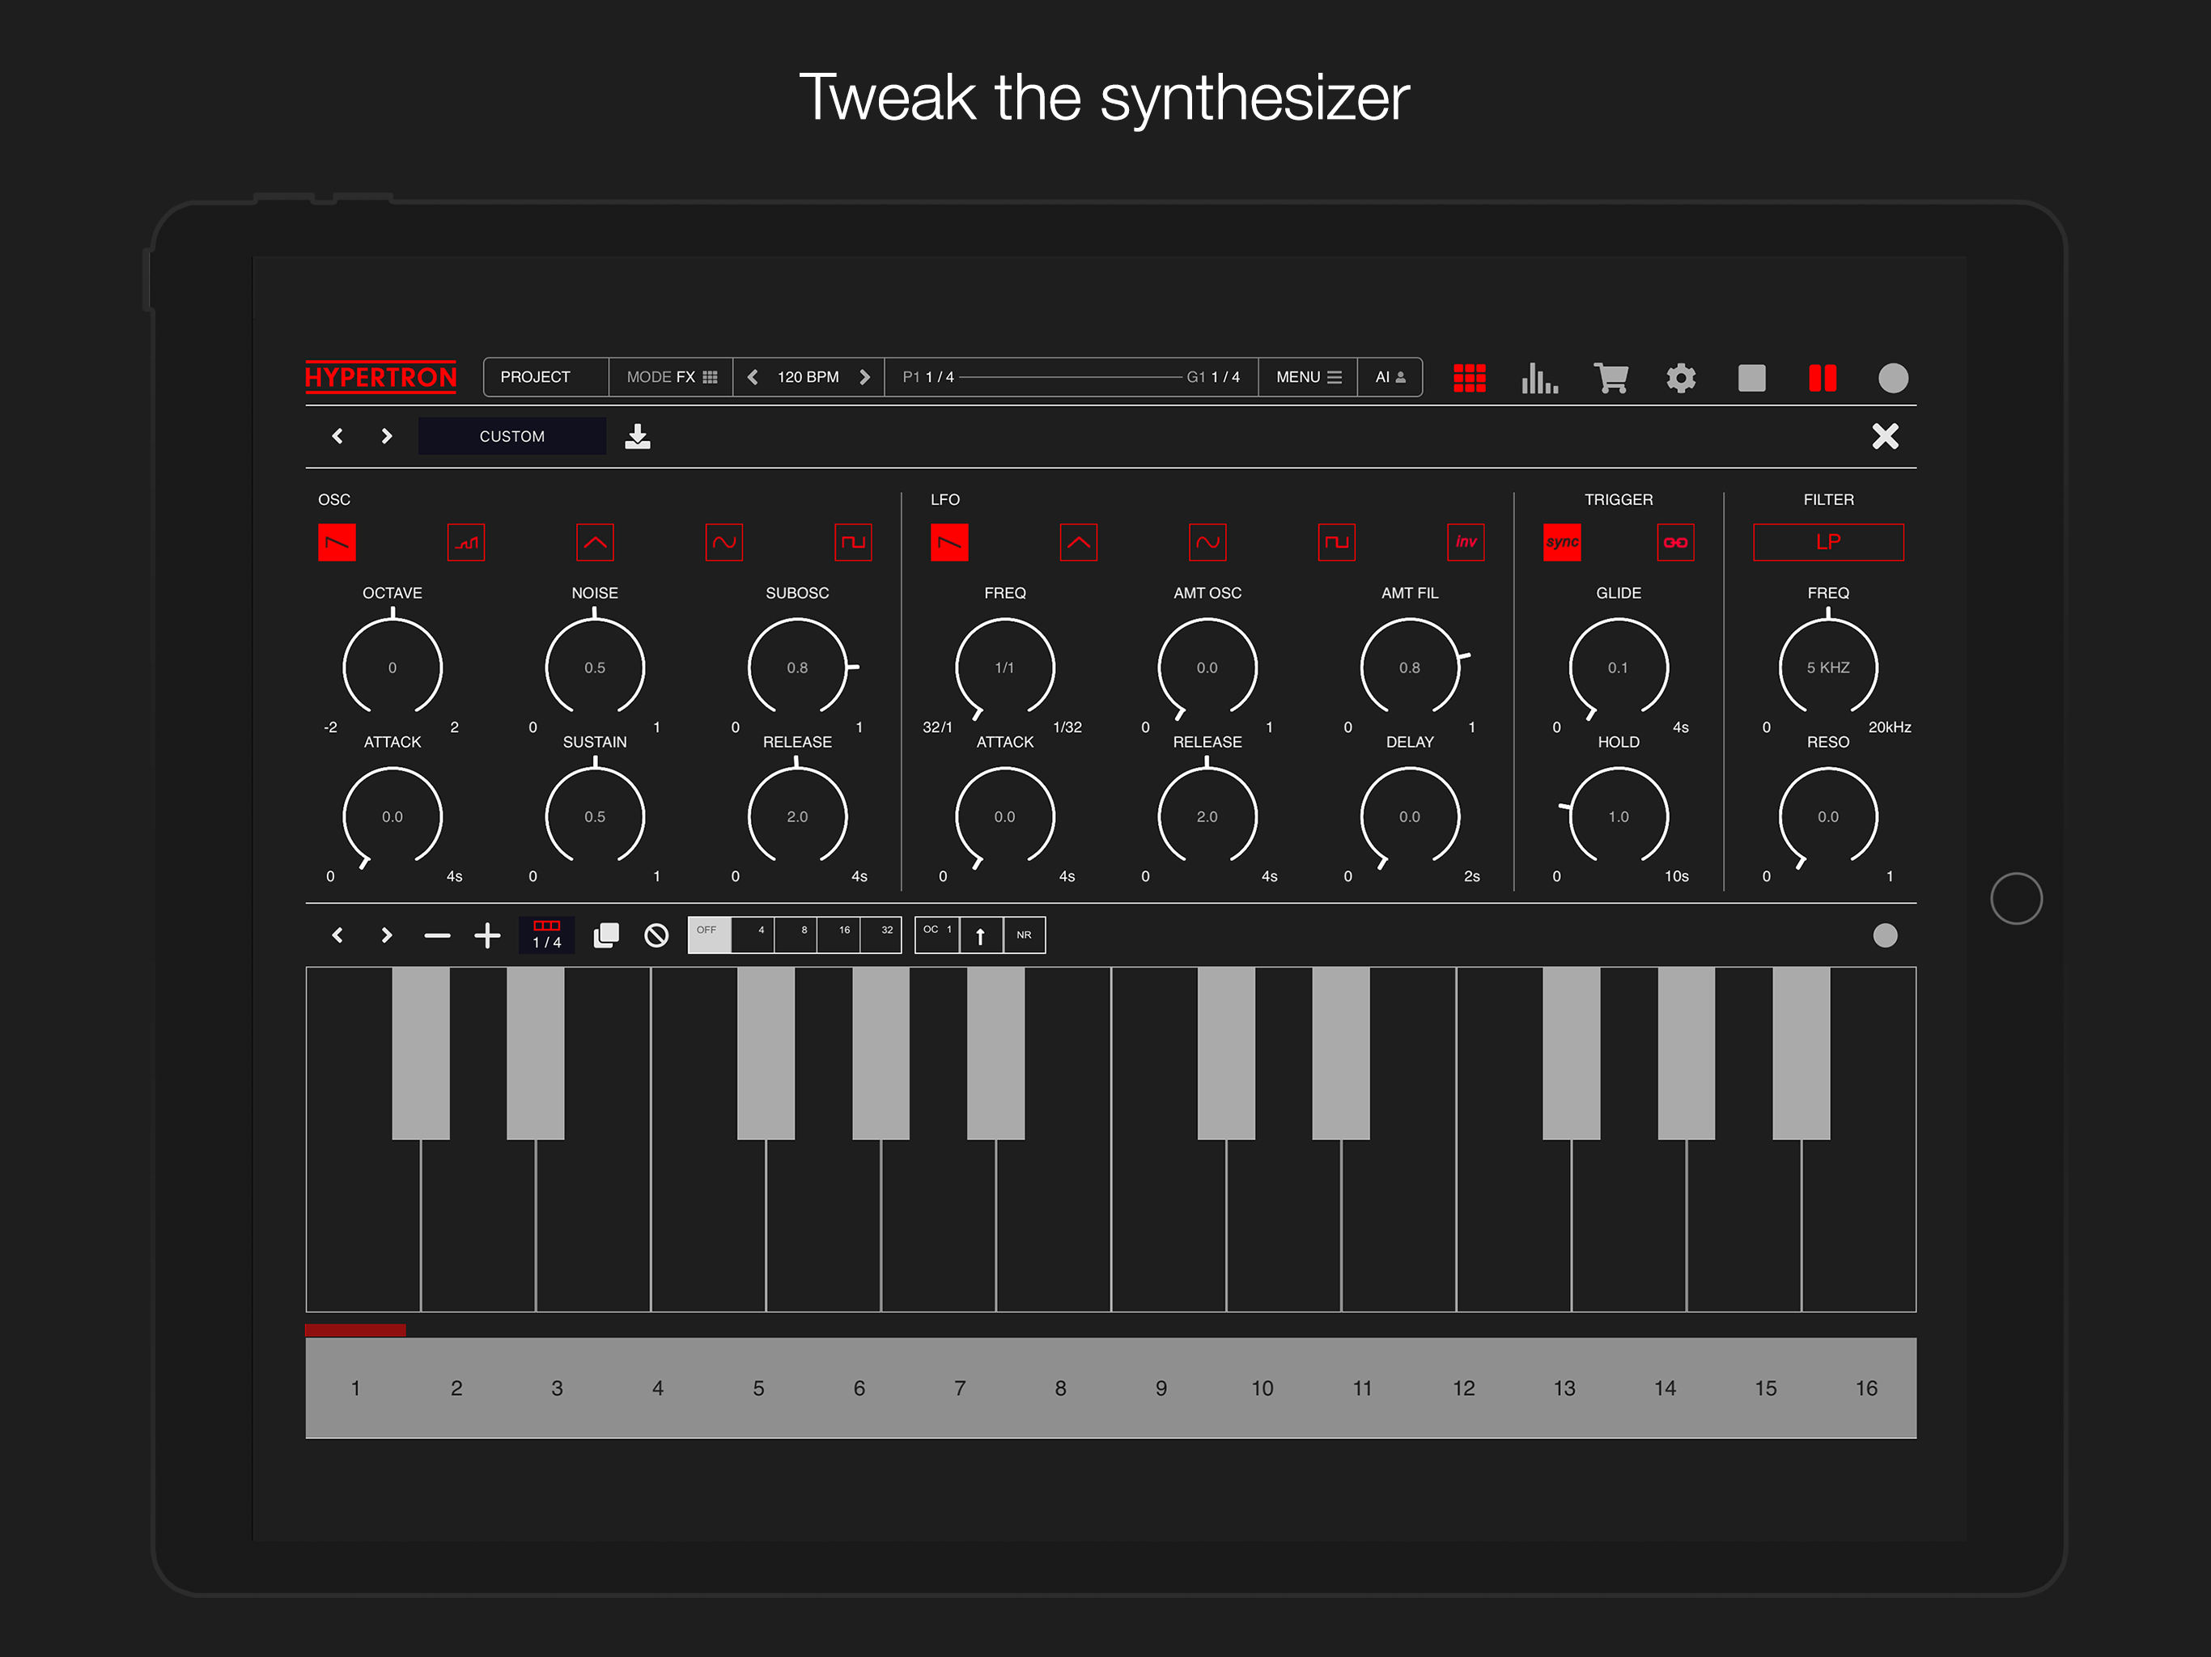This screenshot has width=2211, height=1657.
Task: Open the red pattern grid view
Action: [x=1468, y=378]
